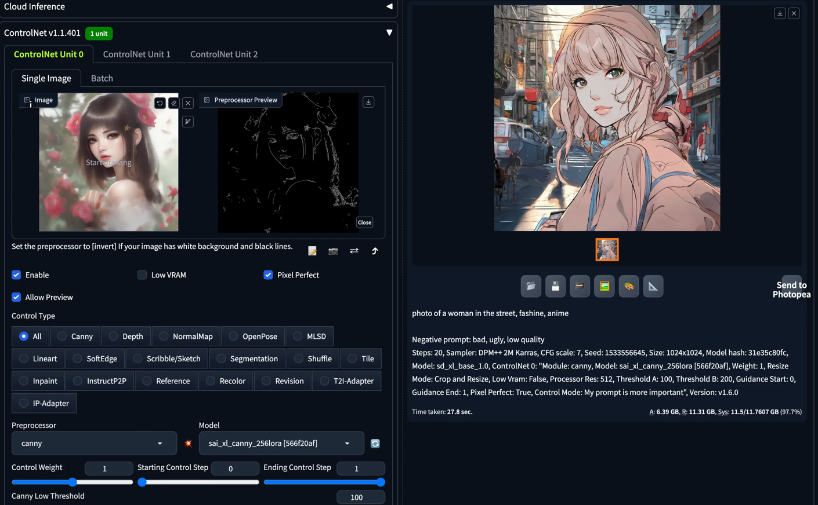Open the image output folder
The height and width of the screenshot is (505, 818).
pos(530,286)
